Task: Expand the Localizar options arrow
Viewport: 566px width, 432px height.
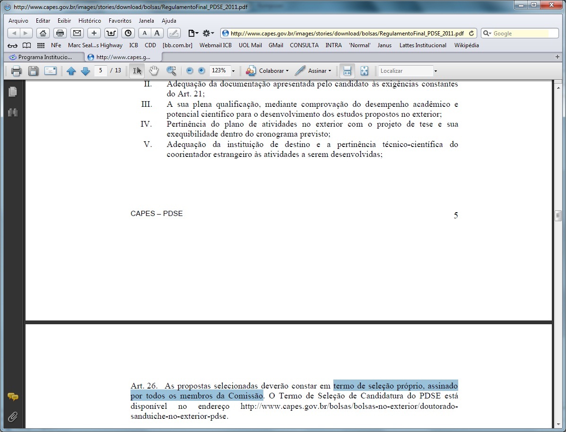Action: click(x=435, y=71)
